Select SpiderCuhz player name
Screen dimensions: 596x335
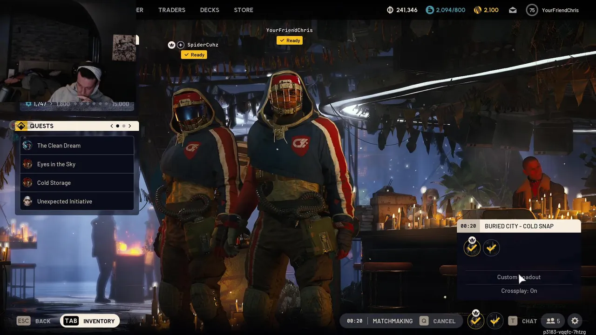[x=203, y=45]
